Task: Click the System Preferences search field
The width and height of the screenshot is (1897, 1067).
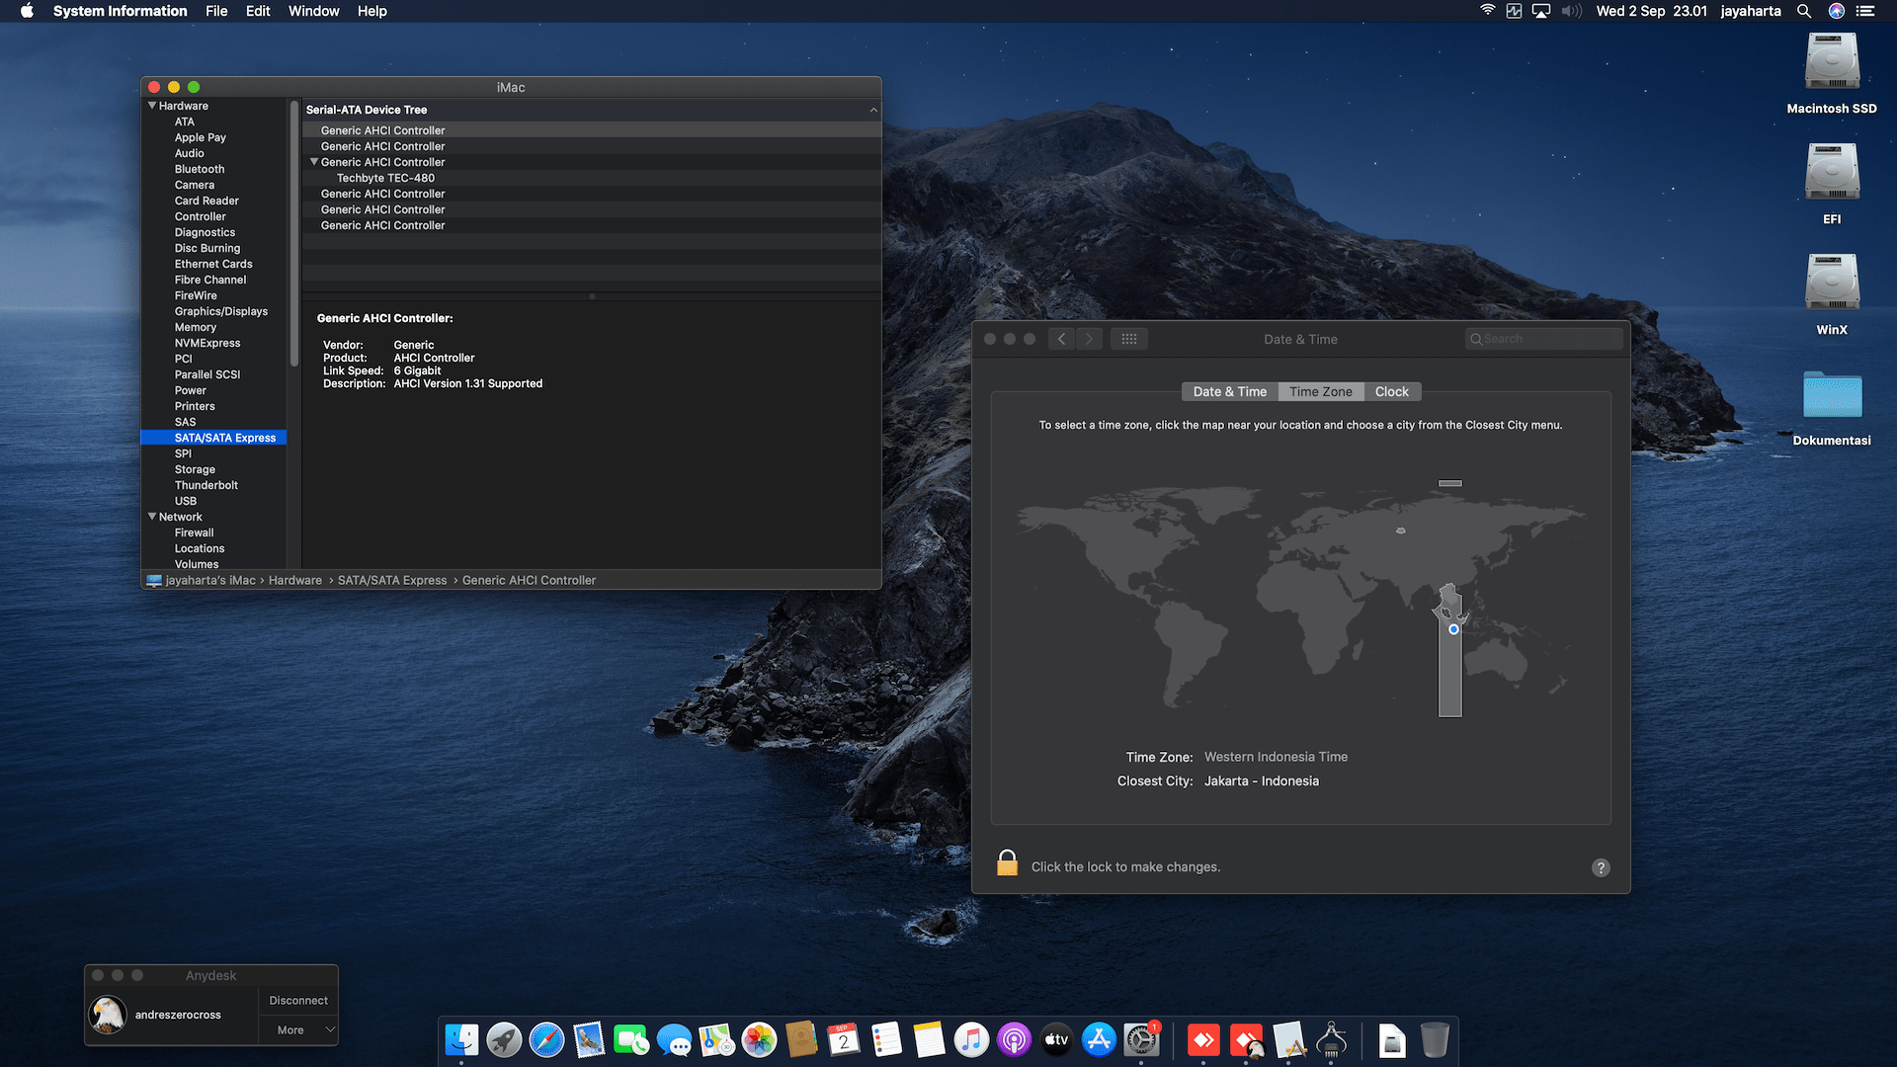Action: tap(1546, 339)
